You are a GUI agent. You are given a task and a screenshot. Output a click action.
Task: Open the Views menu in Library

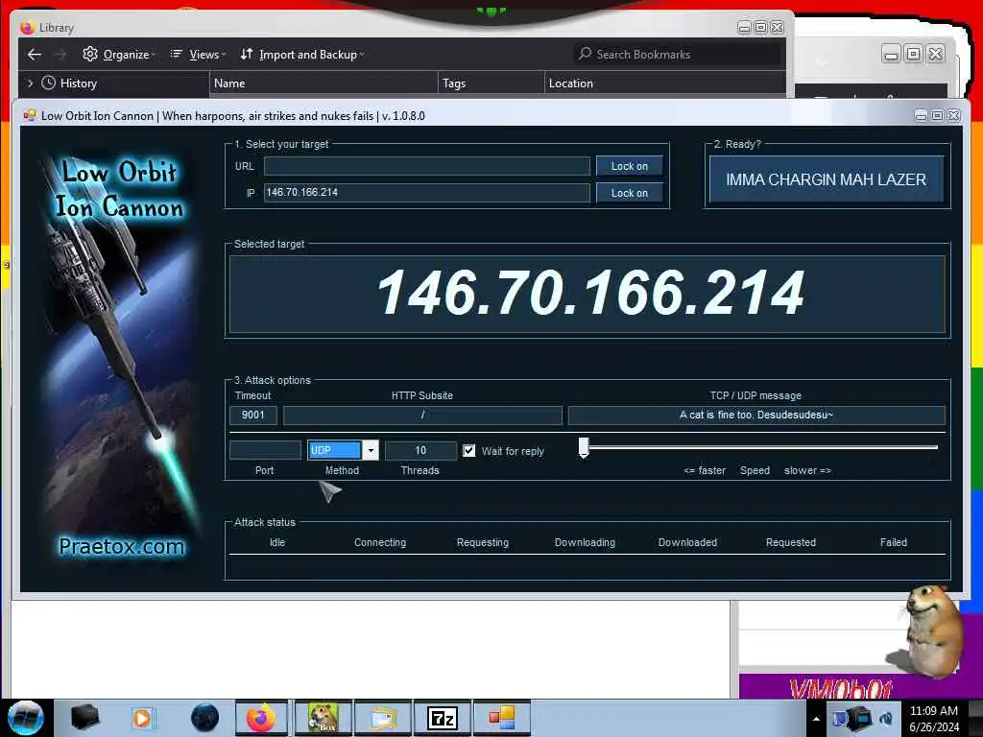coord(198,55)
